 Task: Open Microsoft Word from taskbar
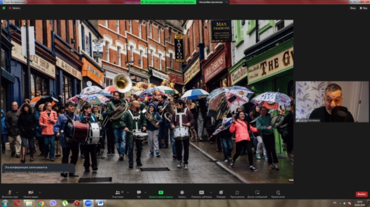tap(100, 203)
